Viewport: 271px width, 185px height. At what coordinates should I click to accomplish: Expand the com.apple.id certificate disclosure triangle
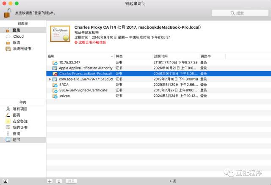click(x=50, y=79)
